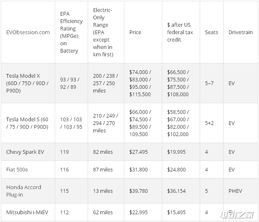Click the EVObsession.com header cell
The height and width of the screenshot is (222, 259).
pos(28,32)
